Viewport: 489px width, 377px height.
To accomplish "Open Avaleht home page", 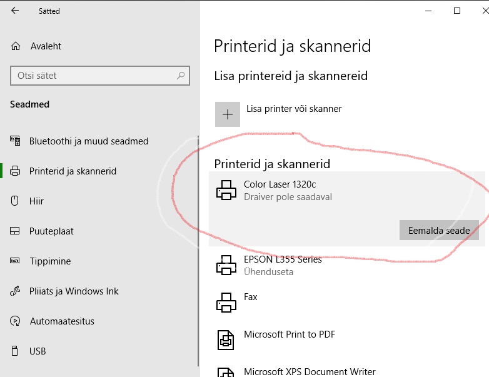I will coord(46,46).
